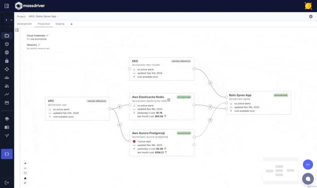Screen dimensions: 317x188
Task: Open project settings gear icon
Action: (311, 17)
